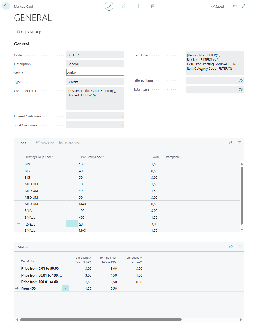Click the trash delete icon
Image resolution: width=262 pixels, height=330 pixels.
(x=153, y=6)
